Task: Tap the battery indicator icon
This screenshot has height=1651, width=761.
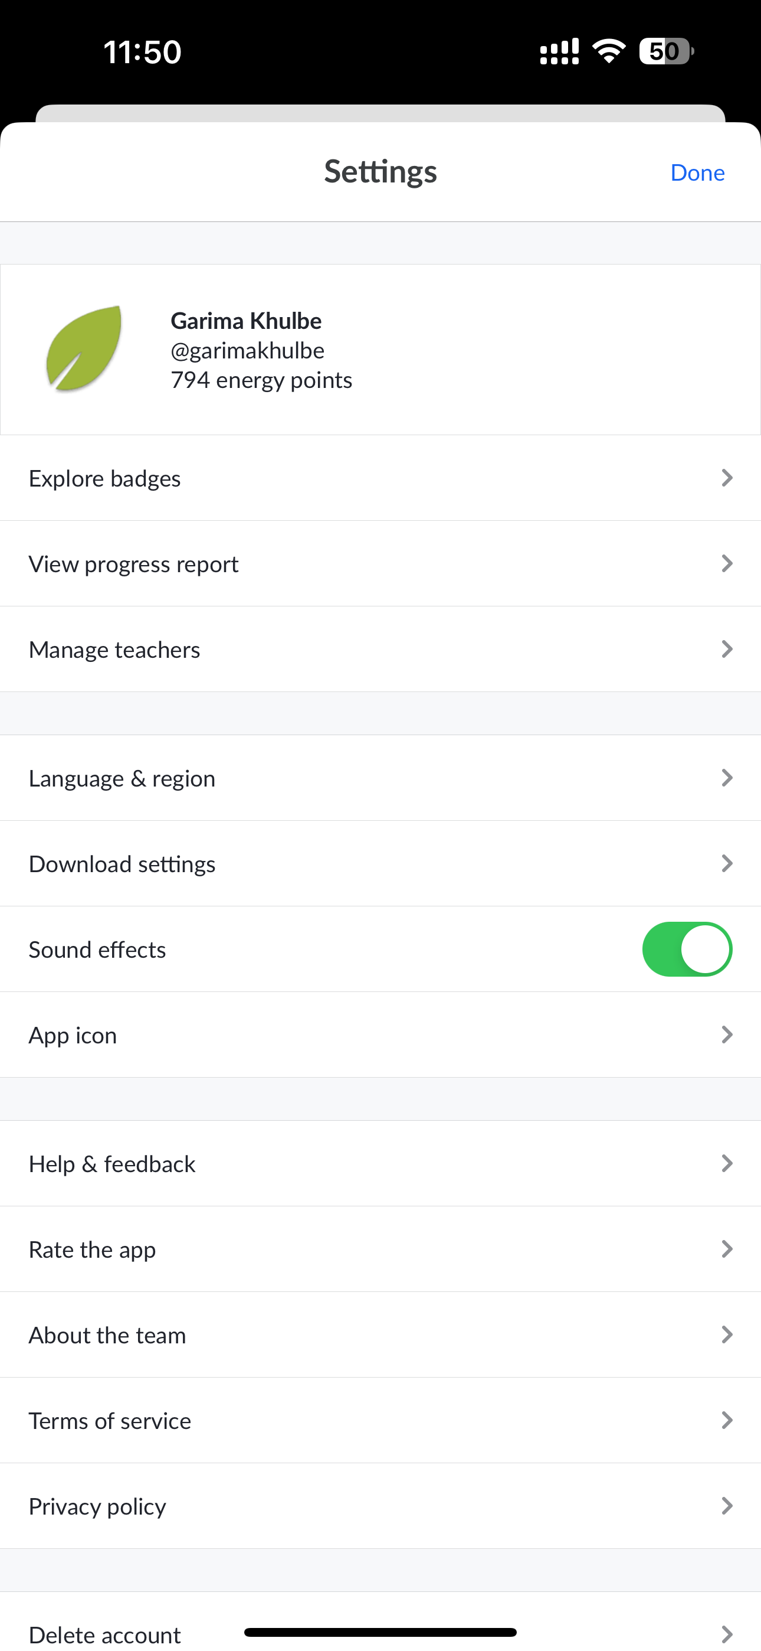Action: click(x=665, y=51)
